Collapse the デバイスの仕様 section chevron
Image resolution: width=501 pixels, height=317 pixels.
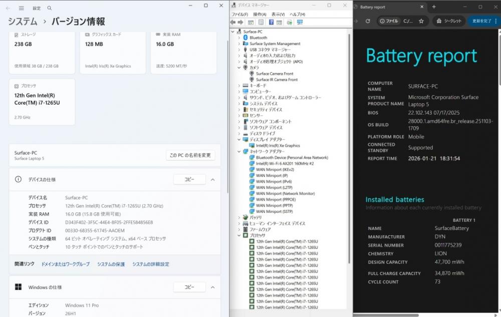(x=212, y=179)
